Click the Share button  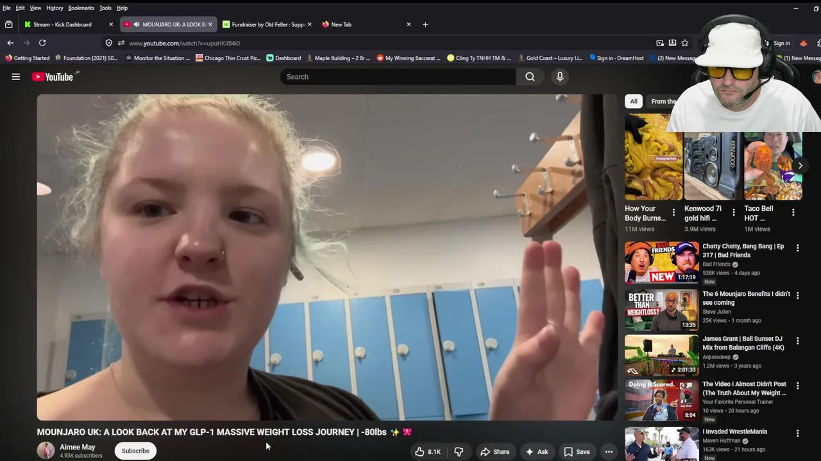tap(495, 451)
